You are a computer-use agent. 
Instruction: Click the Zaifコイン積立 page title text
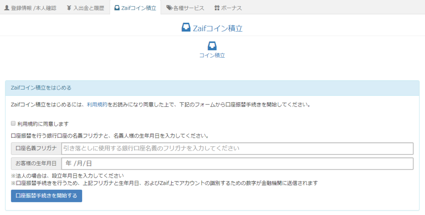[217, 28]
